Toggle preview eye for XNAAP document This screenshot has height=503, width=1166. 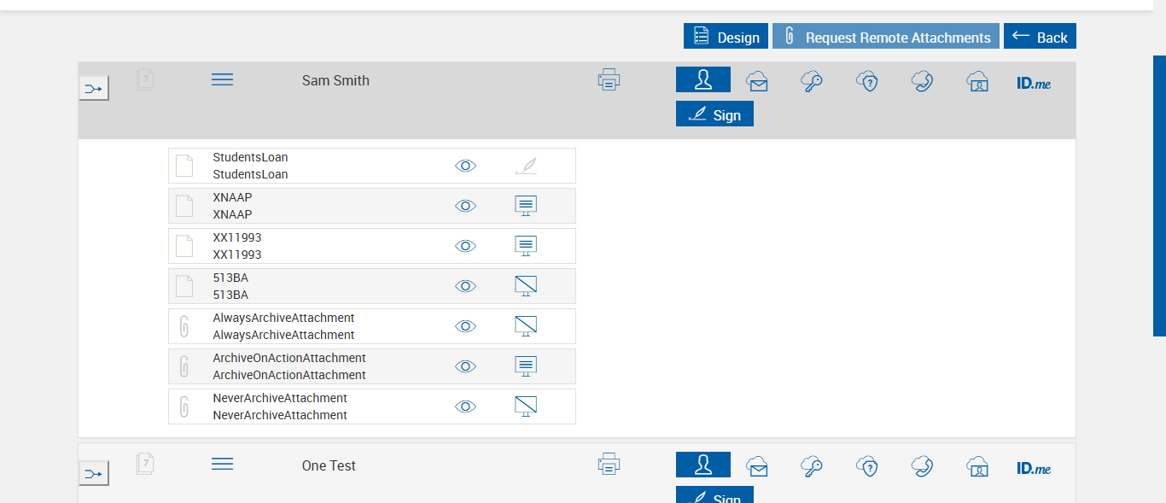coord(465,206)
